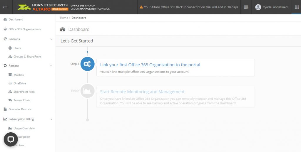Screen dimensions: 301x152
Task: Click the globe icon for Office 365 Organizations
Action: [x=5, y=29]
